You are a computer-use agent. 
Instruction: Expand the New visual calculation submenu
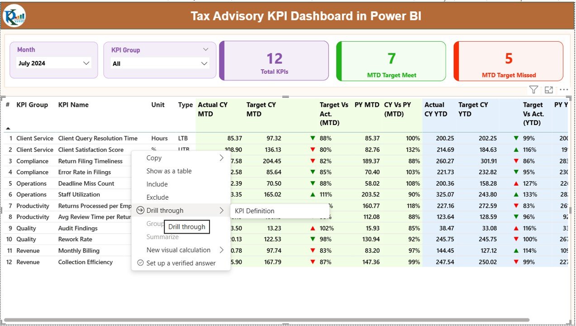221,250
